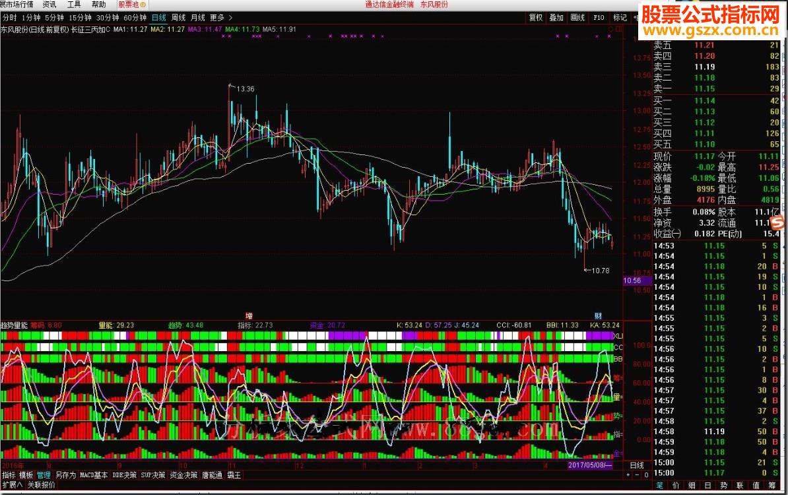Select the 霸王 indicator tab

[234, 475]
